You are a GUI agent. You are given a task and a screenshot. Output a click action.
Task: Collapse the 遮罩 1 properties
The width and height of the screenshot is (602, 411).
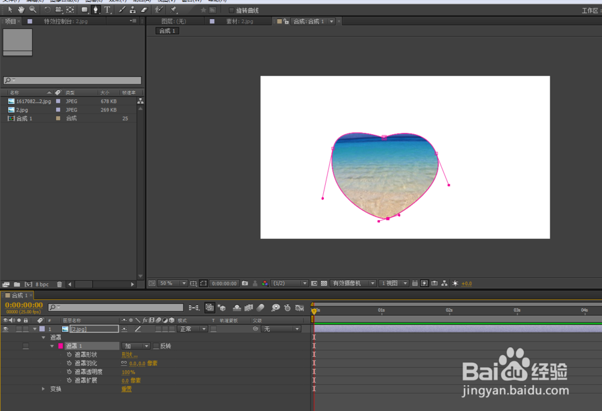[52, 346]
